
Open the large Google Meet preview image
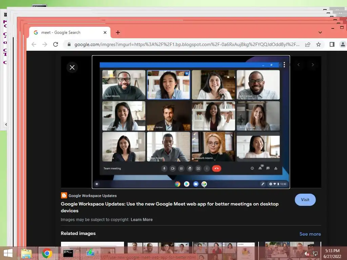click(191, 122)
